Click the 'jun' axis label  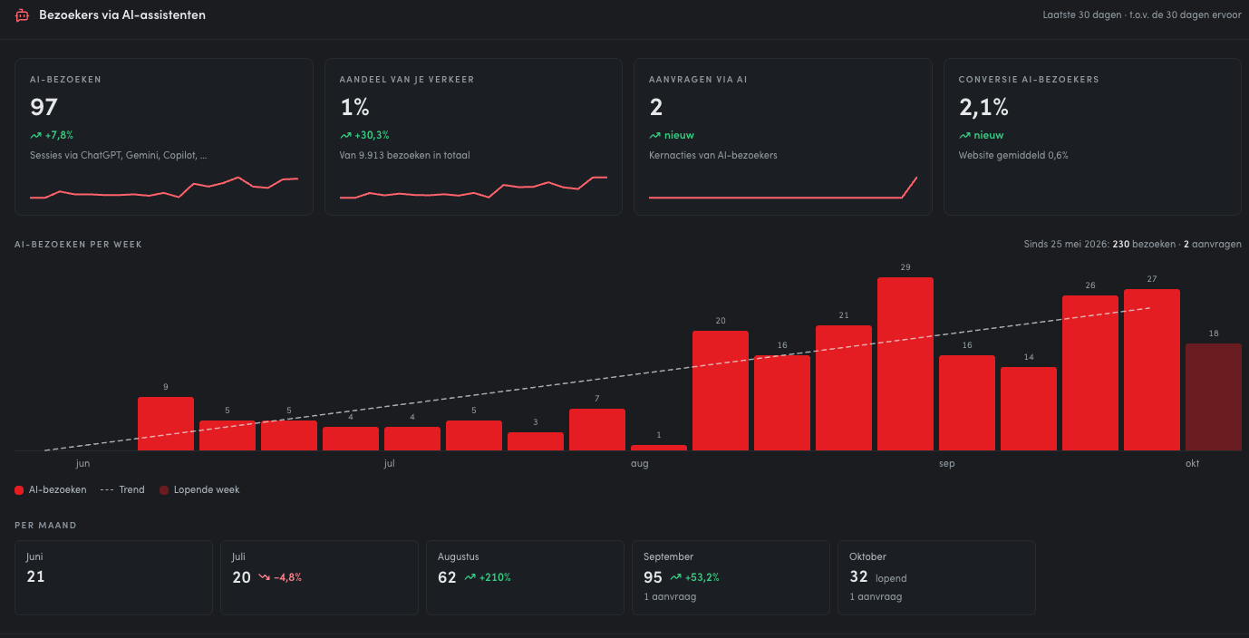point(82,464)
